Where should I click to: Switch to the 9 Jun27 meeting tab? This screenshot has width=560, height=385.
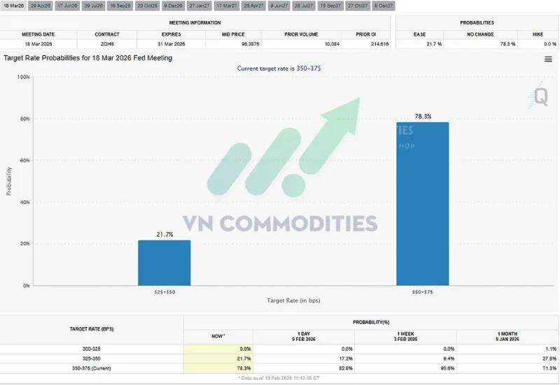point(279,6)
